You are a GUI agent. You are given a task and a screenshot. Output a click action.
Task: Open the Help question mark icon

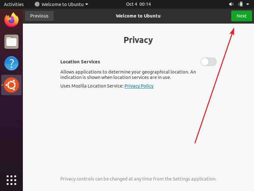pyautogui.click(x=11, y=63)
